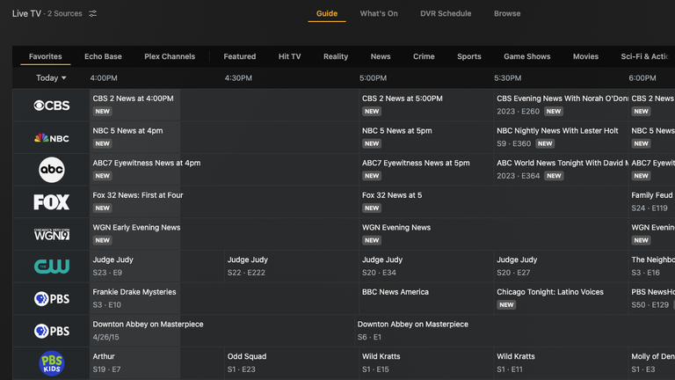This screenshot has height=380, width=675.
Task: Switch to the Guide tab
Action: (x=327, y=14)
